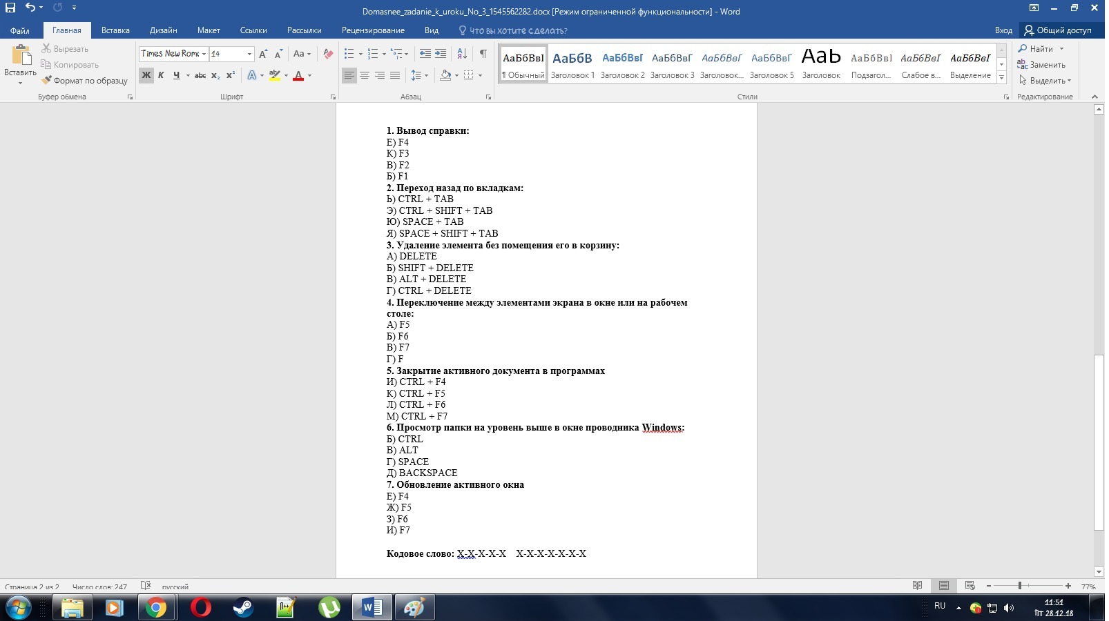Increase font size with grow icon
Image resolution: width=1109 pixels, height=621 pixels.
click(x=263, y=54)
